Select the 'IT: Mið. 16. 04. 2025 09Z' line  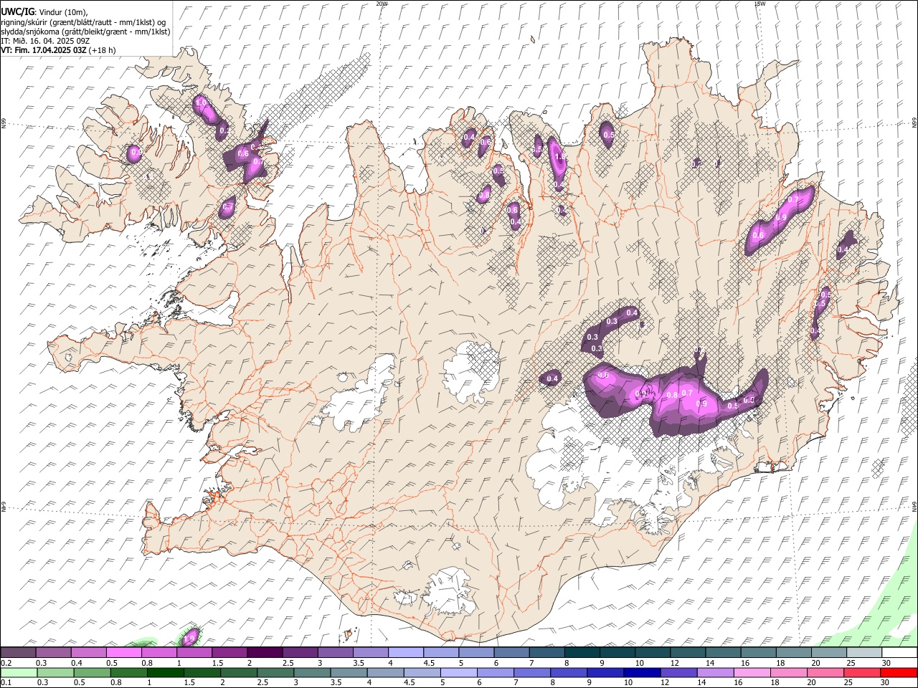point(45,41)
